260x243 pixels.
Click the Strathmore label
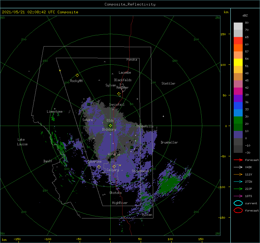point(140,171)
